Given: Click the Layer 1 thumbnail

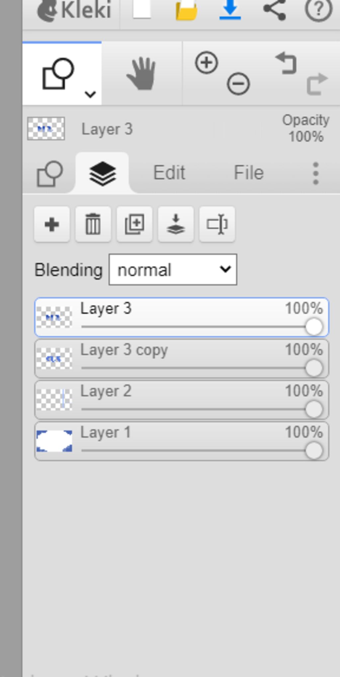Looking at the screenshot, I should [54, 441].
